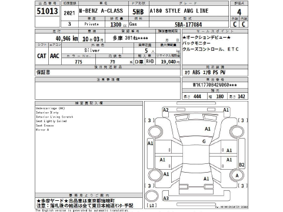Click inspector note Undercarriage (A6)
This screenshot has height=212, width=283.
[x=50, y=108]
